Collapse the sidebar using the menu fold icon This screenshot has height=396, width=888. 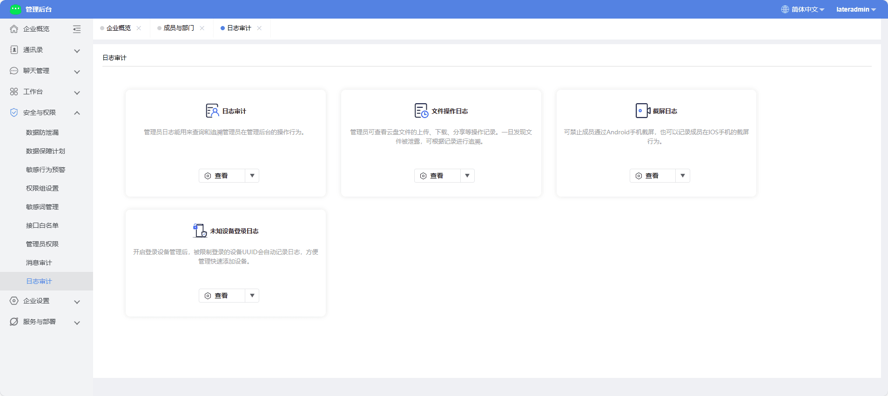pyautogui.click(x=77, y=29)
